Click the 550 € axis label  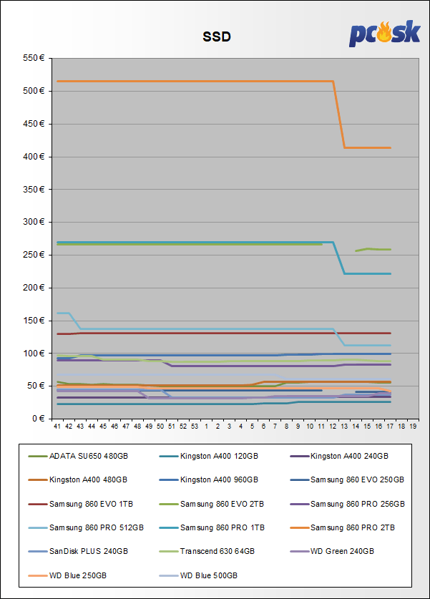(34, 58)
